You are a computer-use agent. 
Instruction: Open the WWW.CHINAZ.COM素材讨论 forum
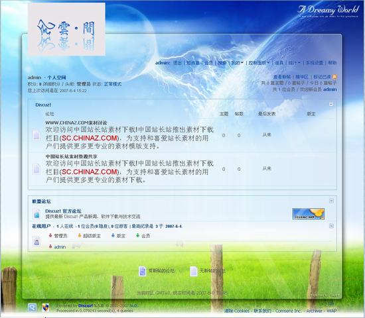pyautogui.click(x=76, y=123)
